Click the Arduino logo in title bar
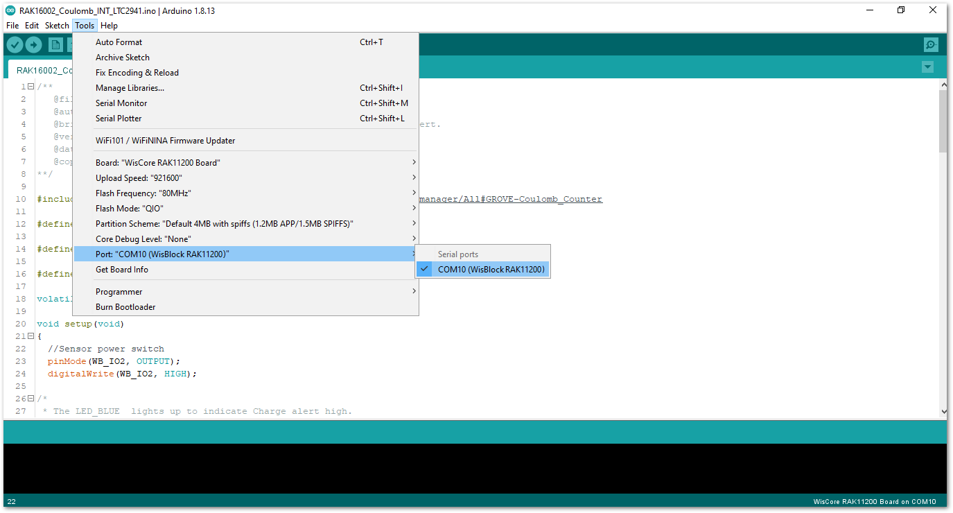The width and height of the screenshot is (953, 513). pyautogui.click(x=10, y=10)
